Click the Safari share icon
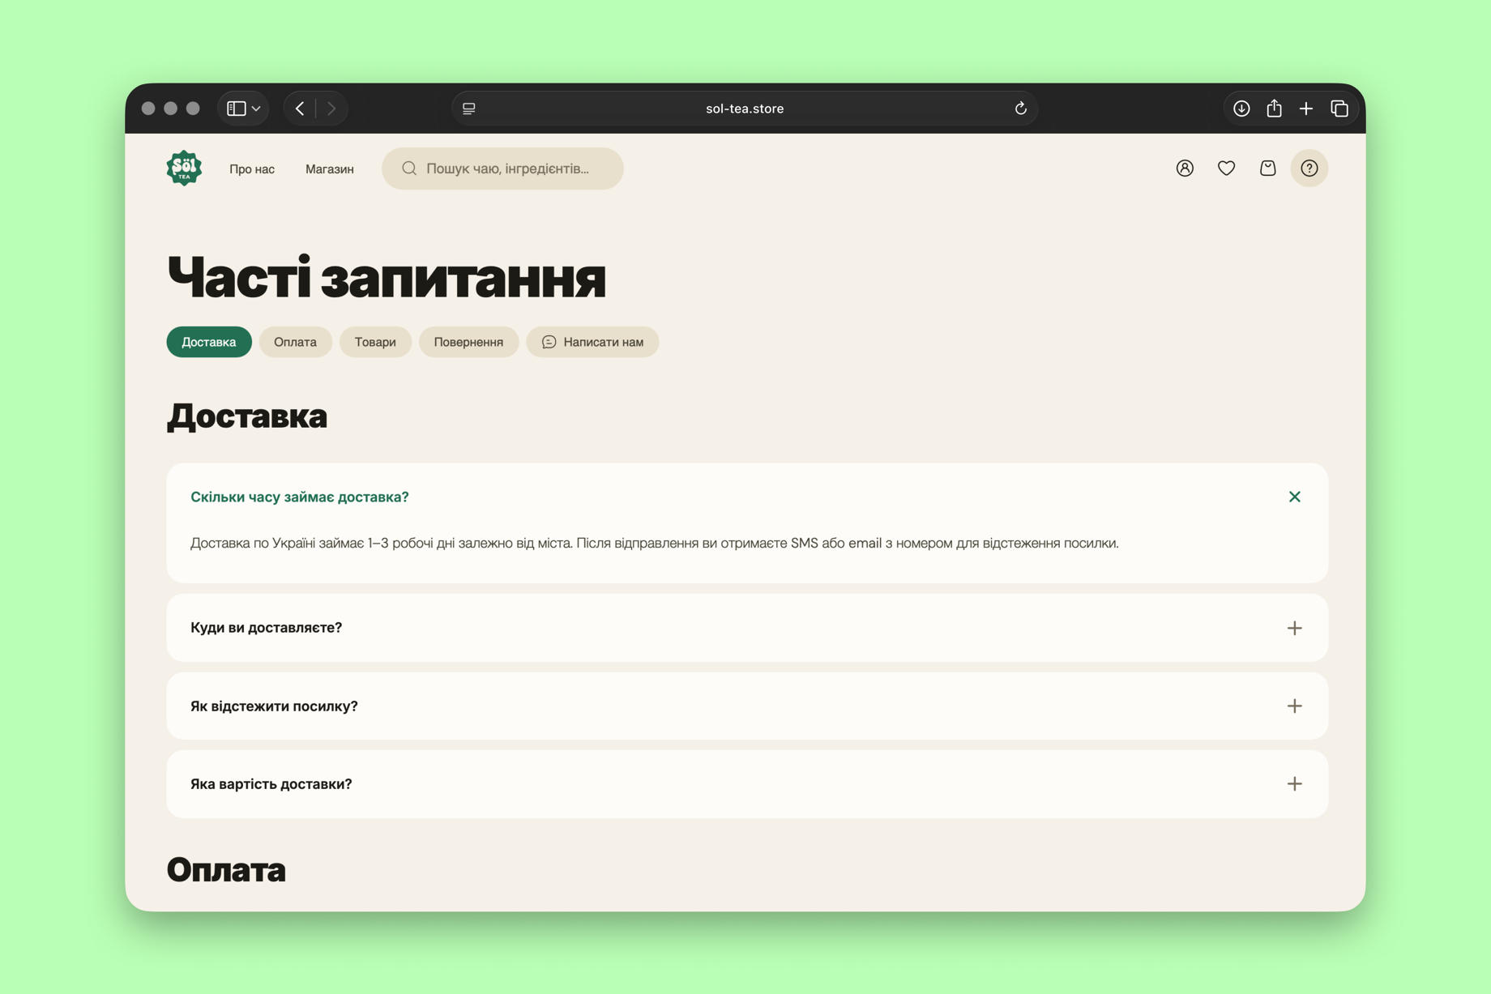This screenshot has width=1491, height=994. pyautogui.click(x=1274, y=108)
